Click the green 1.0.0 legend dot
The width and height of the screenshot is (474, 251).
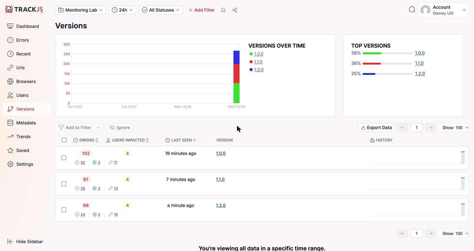pos(251,54)
